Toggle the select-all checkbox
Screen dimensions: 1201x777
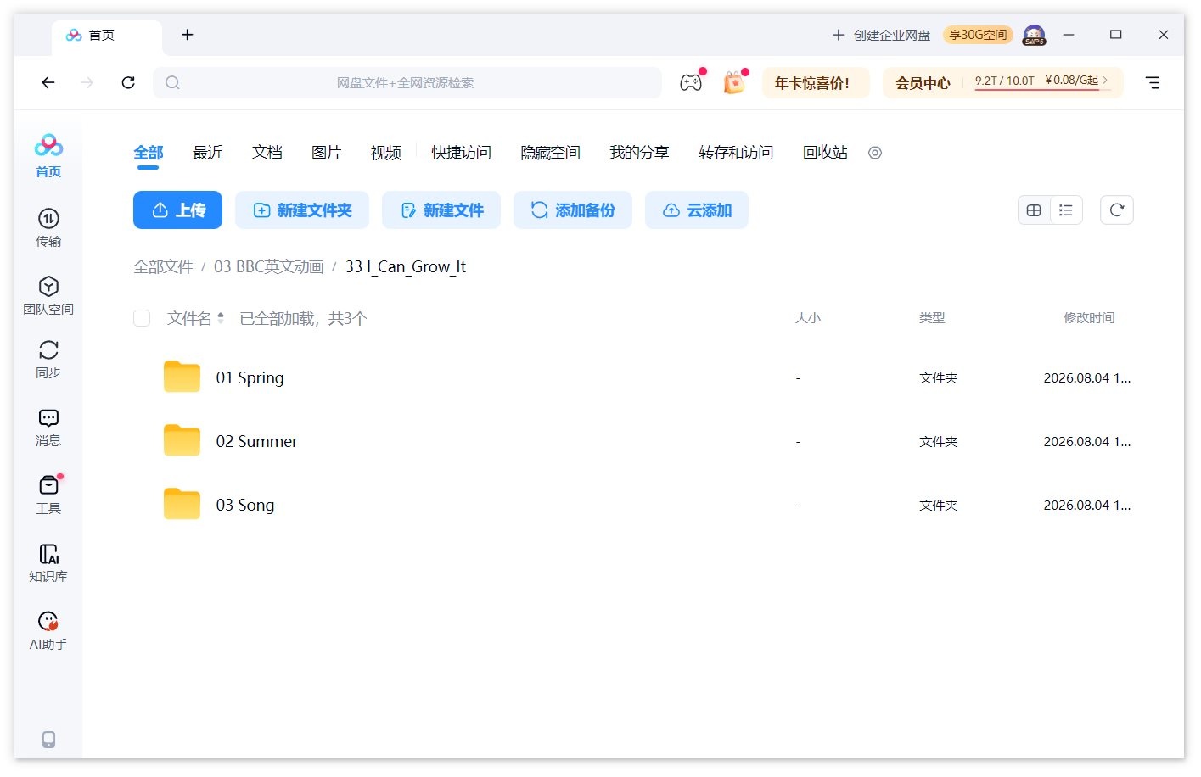point(142,318)
